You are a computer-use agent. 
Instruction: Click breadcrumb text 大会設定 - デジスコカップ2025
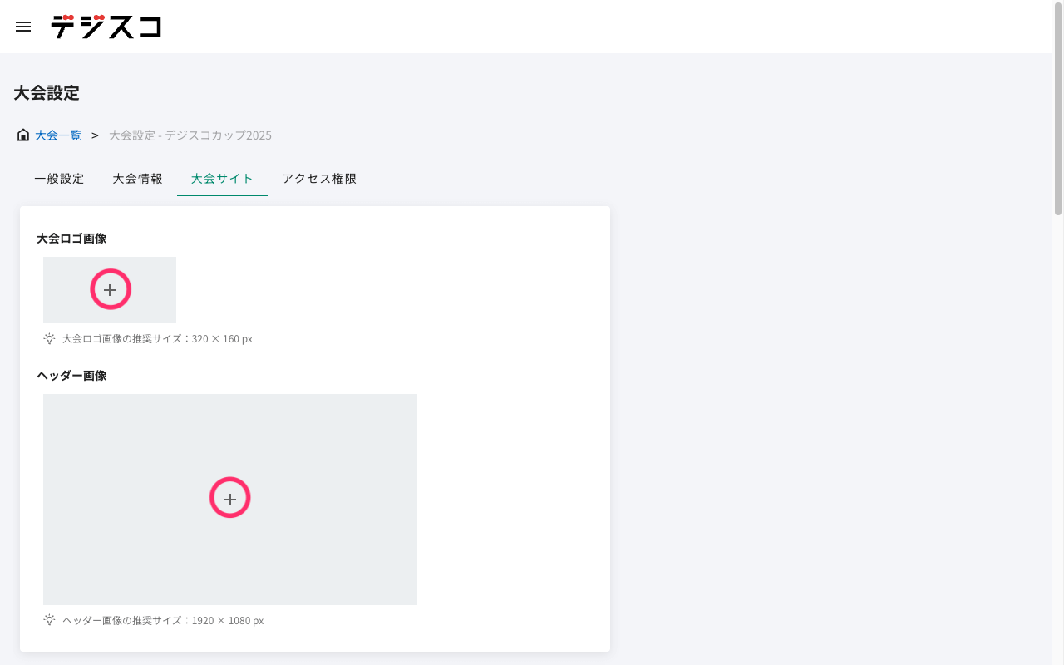(x=190, y=135)
